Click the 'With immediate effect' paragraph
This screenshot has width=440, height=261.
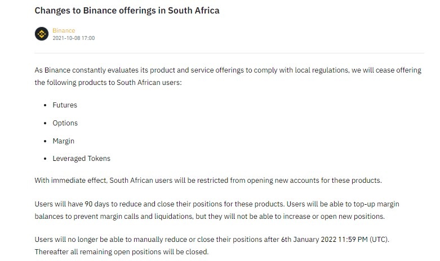point(208,181)
